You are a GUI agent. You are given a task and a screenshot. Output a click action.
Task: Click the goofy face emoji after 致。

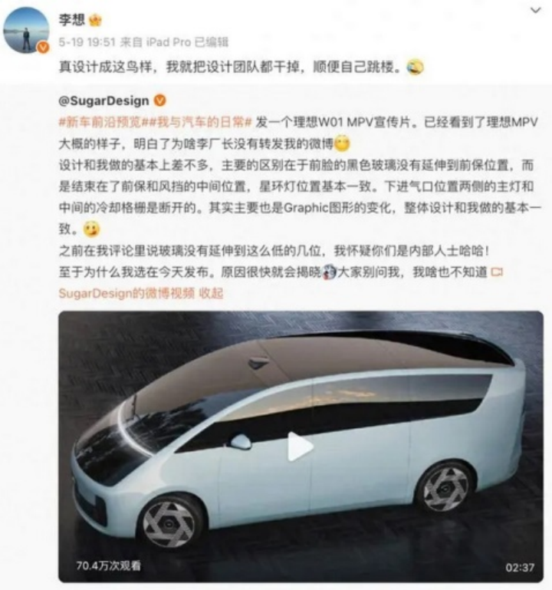pos(91,229)
